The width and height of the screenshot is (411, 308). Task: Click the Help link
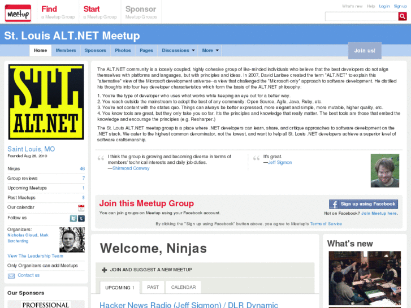(x=371, y=6)
